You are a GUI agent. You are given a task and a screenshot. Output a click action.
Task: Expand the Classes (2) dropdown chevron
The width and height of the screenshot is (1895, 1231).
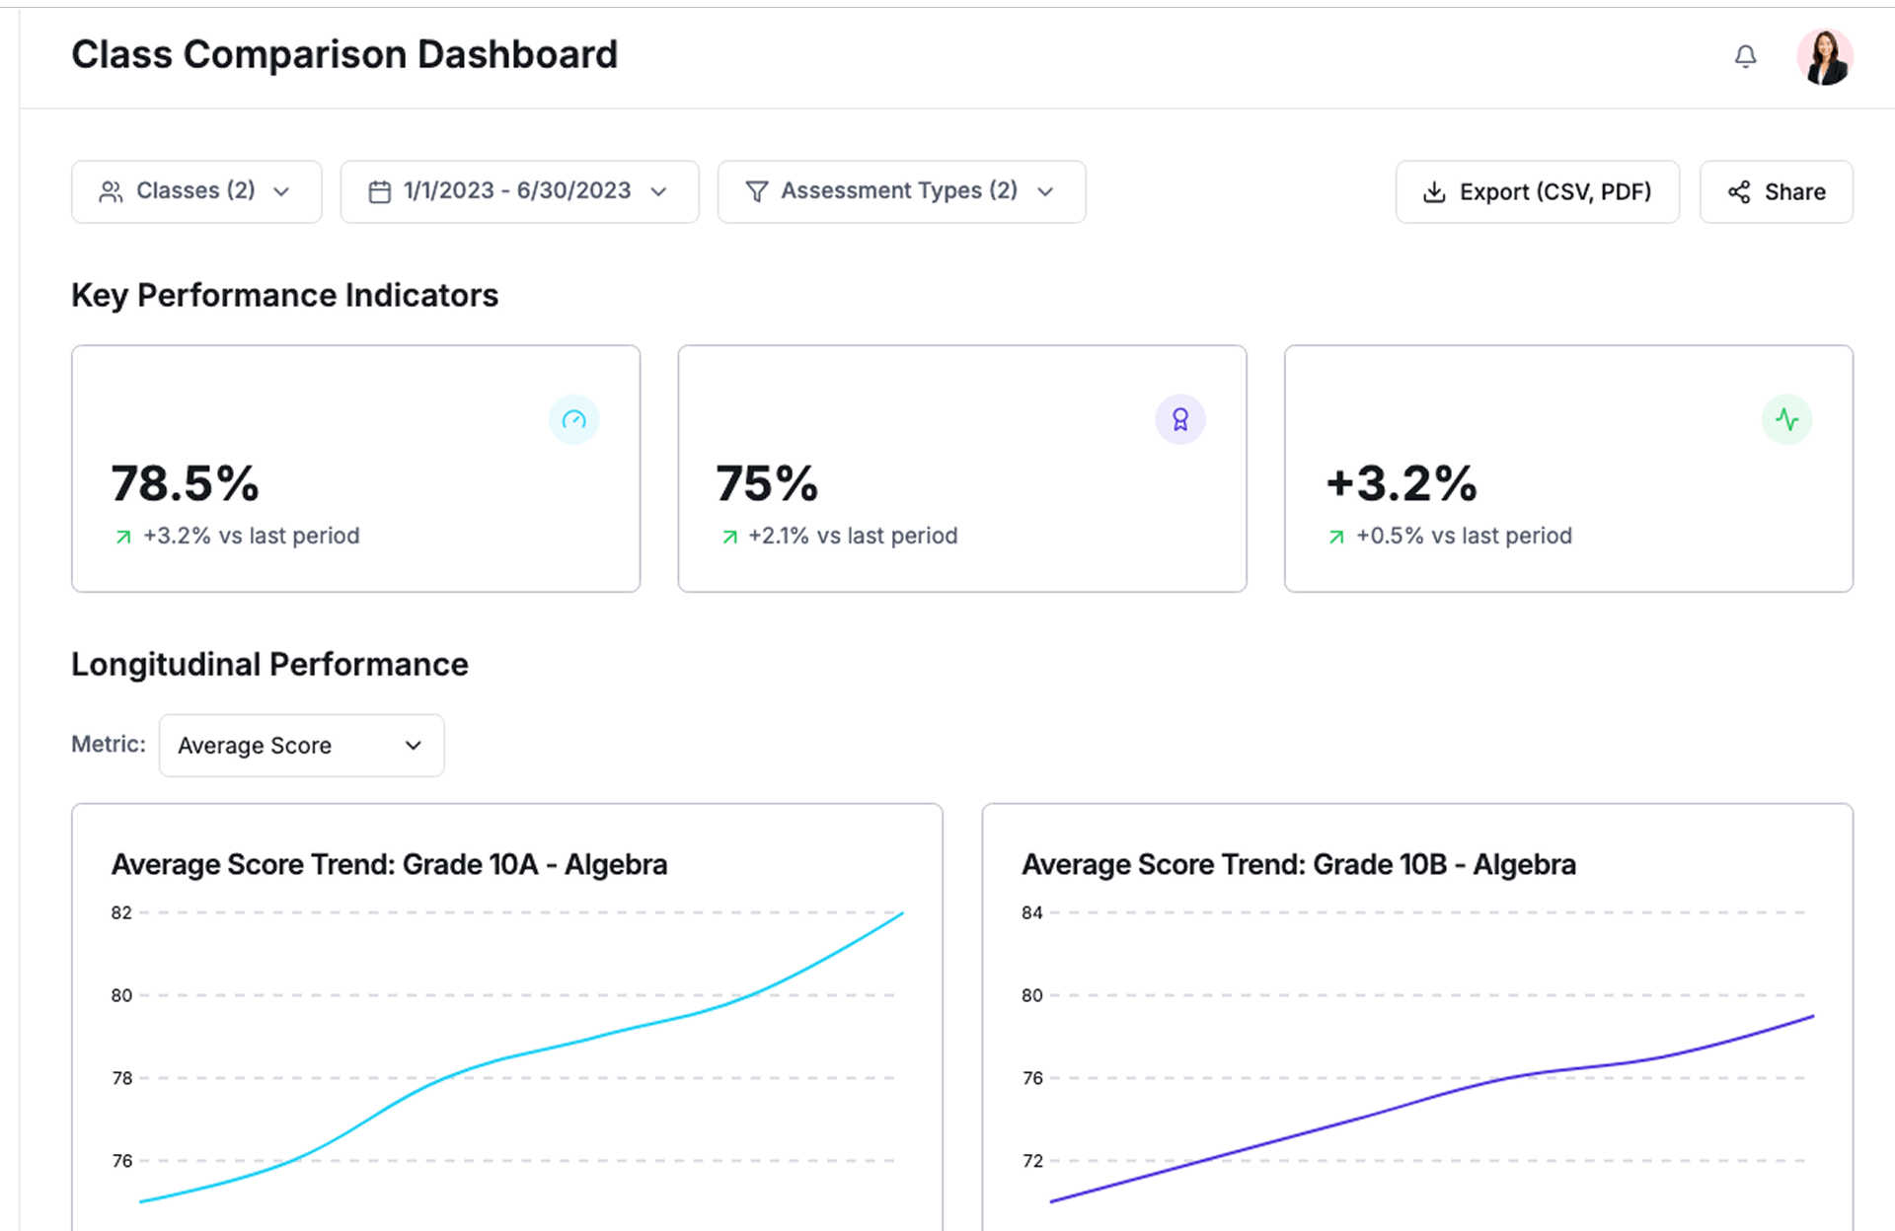[282, 192]
